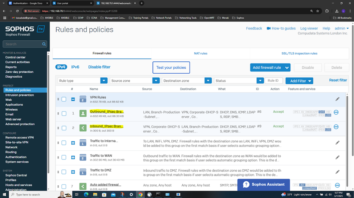Screen dimensions: 354x198
Task: Open Sophos Assistant chat button
Action: tap(264, 185)
